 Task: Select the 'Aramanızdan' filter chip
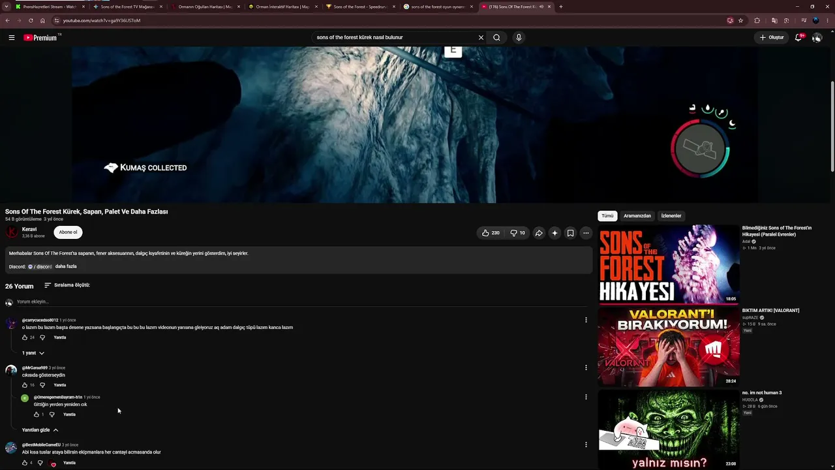pyautogui.click(x=637, y=216)
